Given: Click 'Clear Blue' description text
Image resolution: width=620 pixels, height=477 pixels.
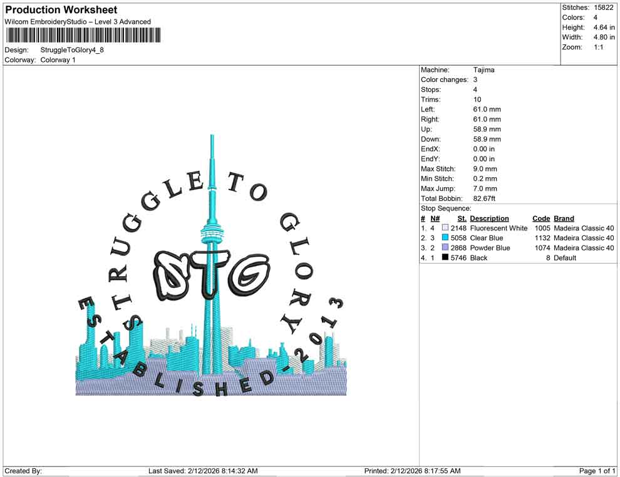Looking at the screenshot, I should (x=487, y=237).
